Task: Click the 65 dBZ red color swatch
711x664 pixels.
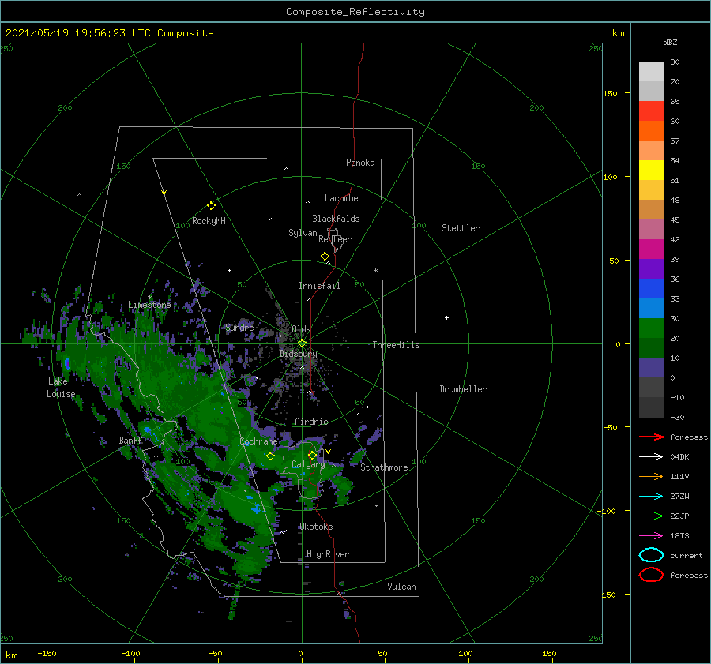Action: [x=651, y=111]
